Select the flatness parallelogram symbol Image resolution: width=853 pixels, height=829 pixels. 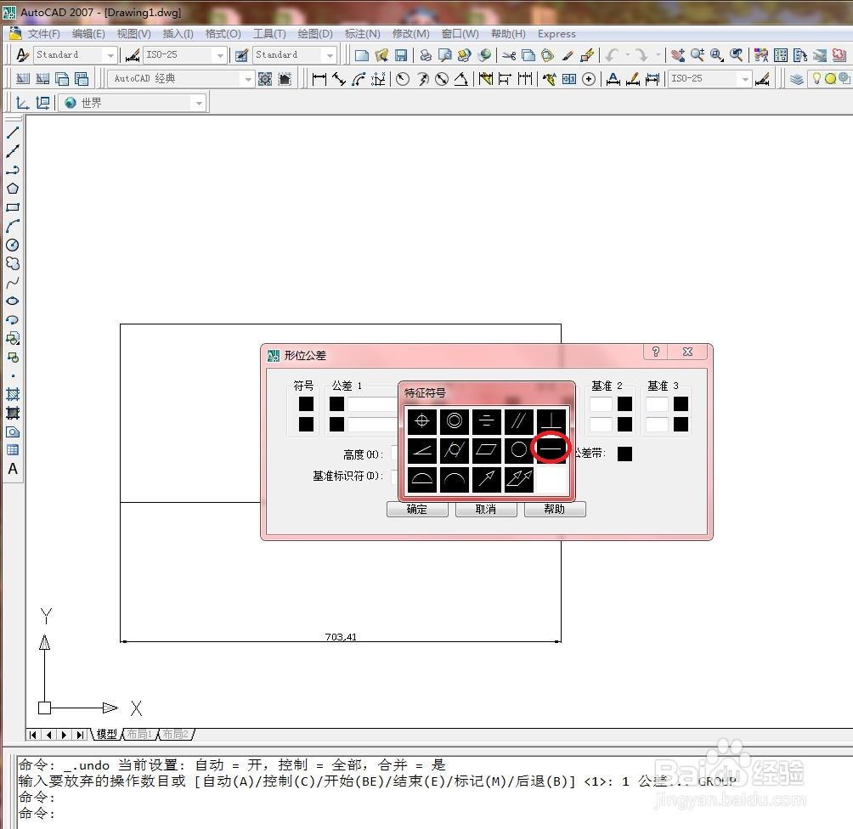487,449
